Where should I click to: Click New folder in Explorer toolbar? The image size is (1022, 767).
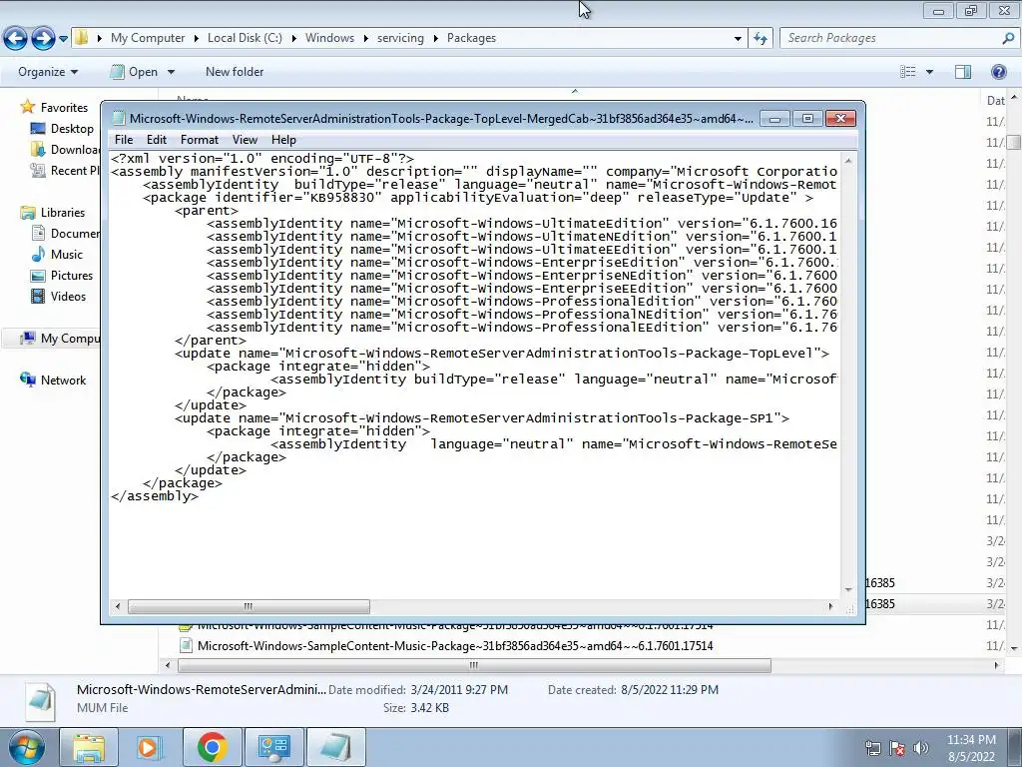[235, 72]
